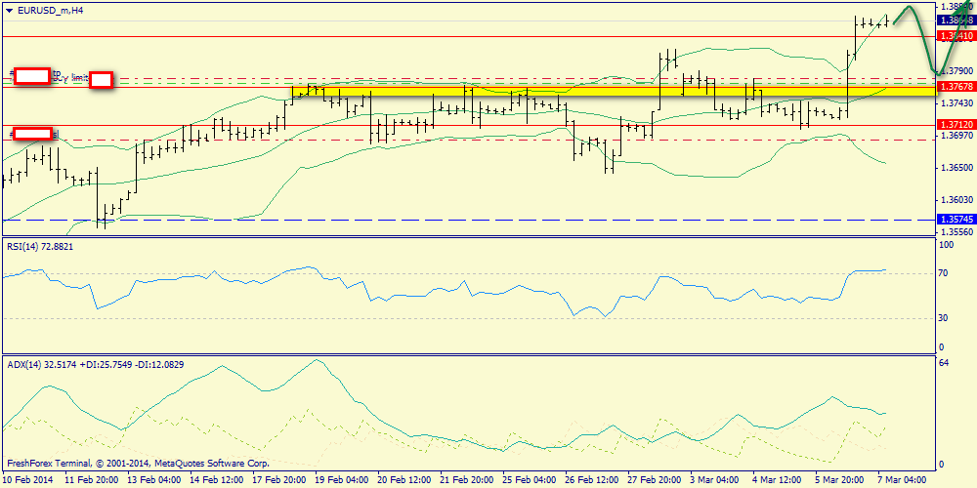This screenshot has height=488, width=977.
Task: Click the 27 Feb 20:00 time label
Action: click(655, 480)
